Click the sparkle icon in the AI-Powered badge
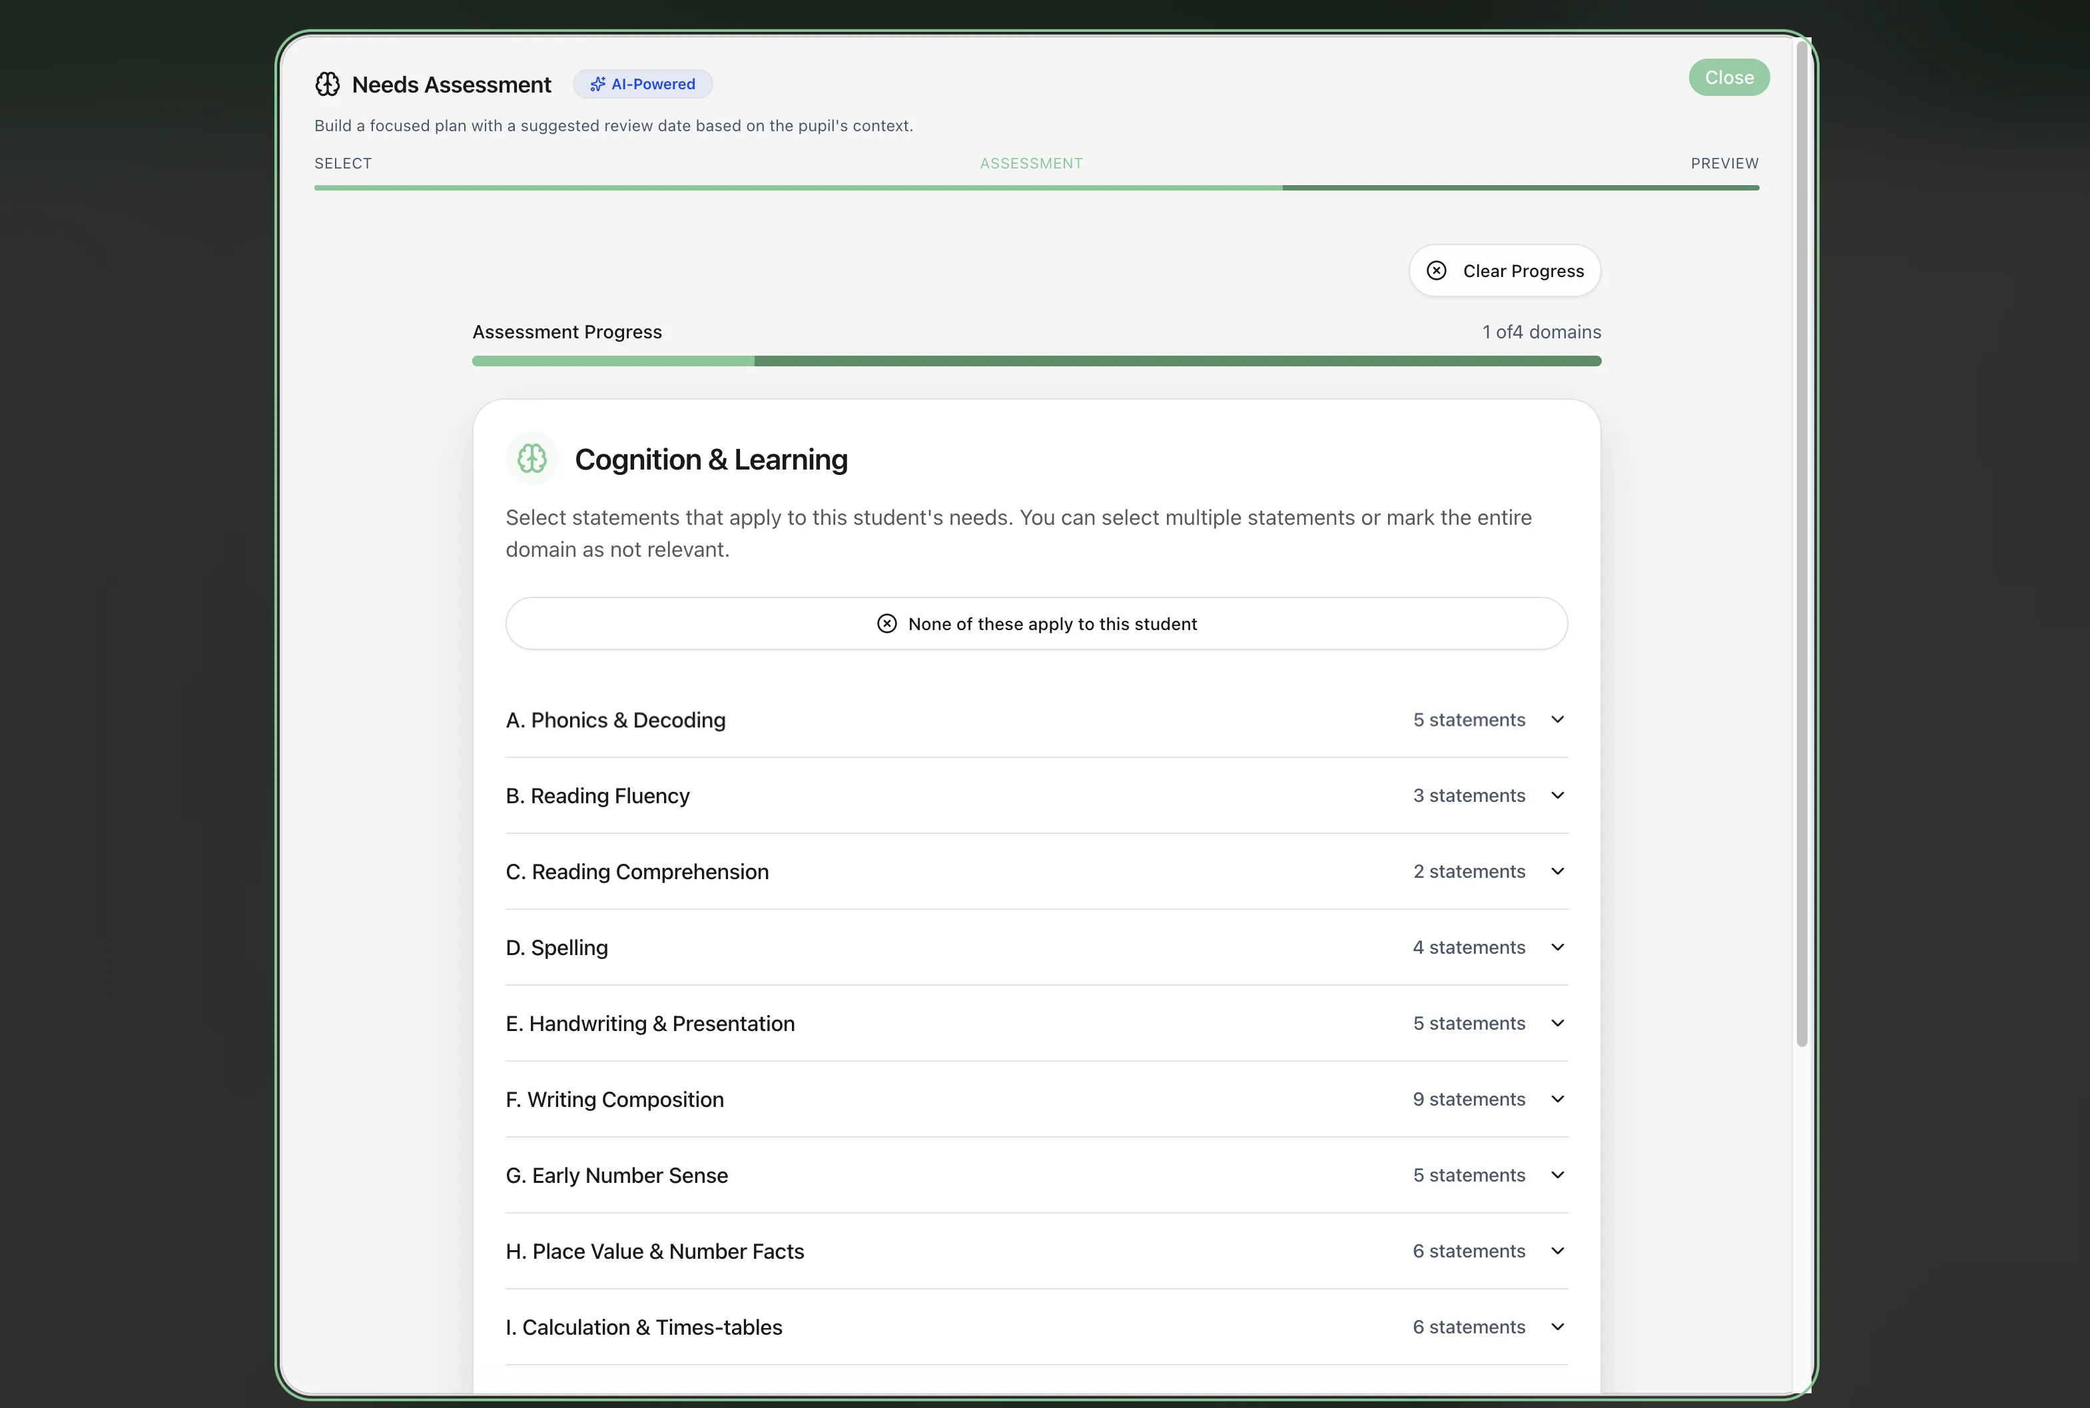2090x1408 pixels. click(597, 85)
